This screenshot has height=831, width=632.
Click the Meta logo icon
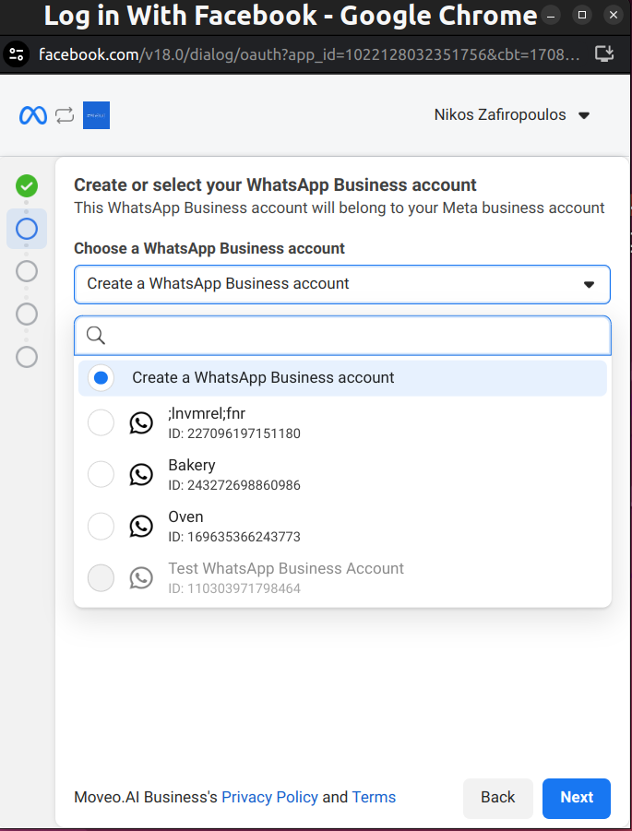pyautogui.click(x=33, y=115)
